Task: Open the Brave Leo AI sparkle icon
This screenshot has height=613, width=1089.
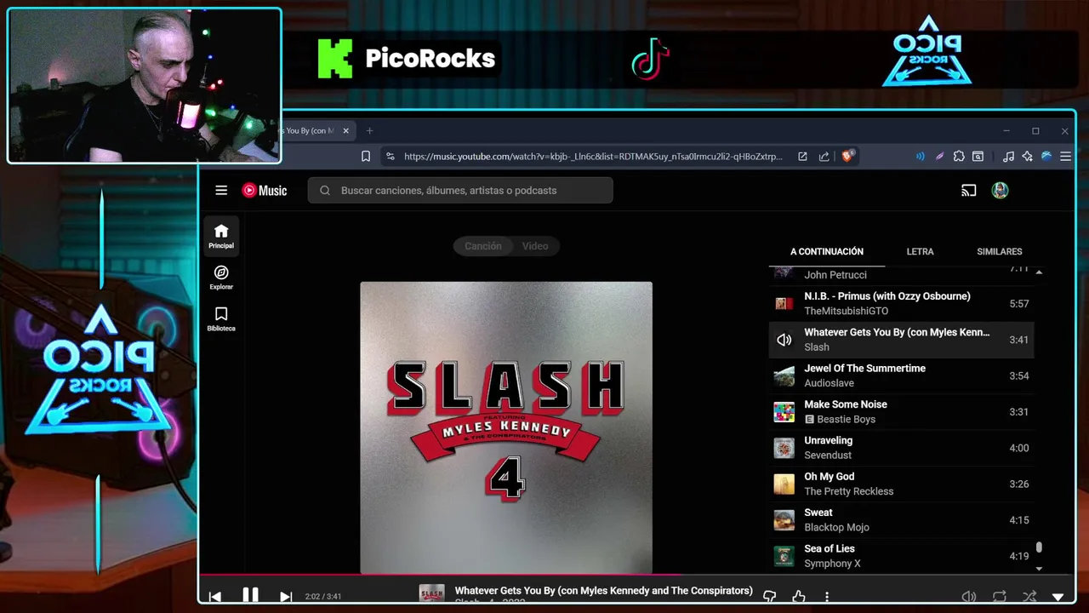Action: [x=1028, y=157]
